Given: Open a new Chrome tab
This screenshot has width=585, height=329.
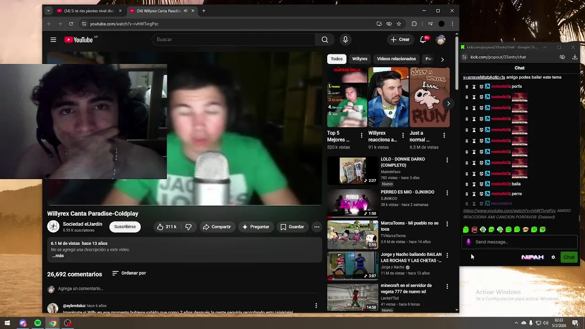Looking at the screenshot, I should pos(204,11).
